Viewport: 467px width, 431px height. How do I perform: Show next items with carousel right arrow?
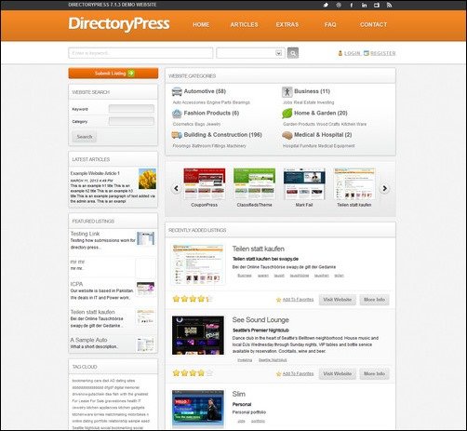[385, 188]
